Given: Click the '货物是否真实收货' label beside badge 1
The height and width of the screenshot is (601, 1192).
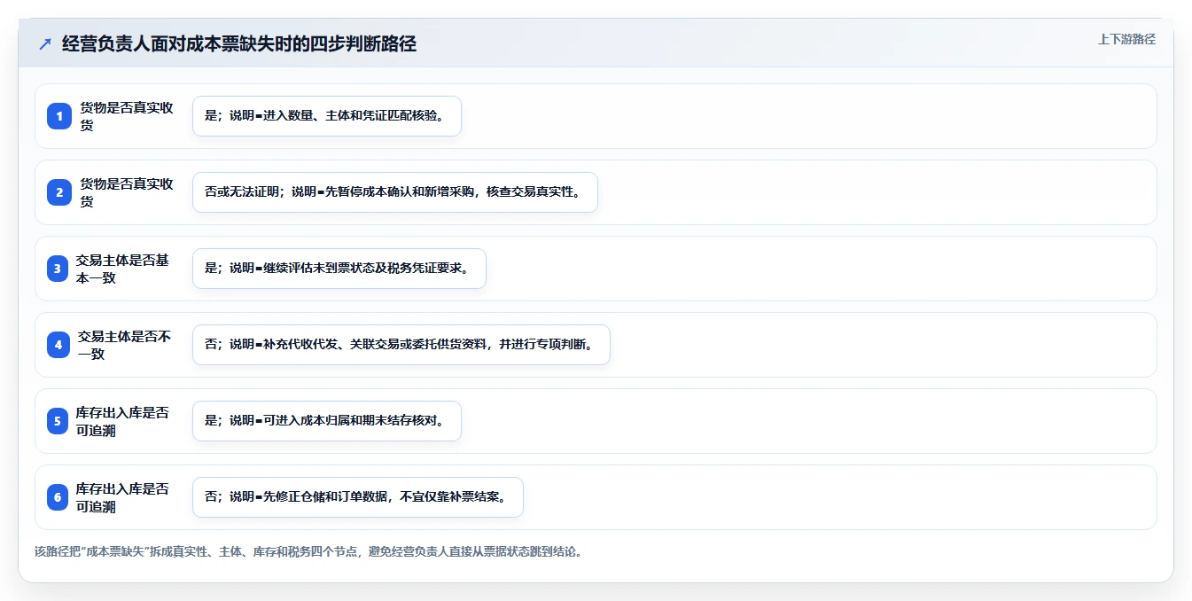Looking at the screenshot, I should tap(127, 116).
